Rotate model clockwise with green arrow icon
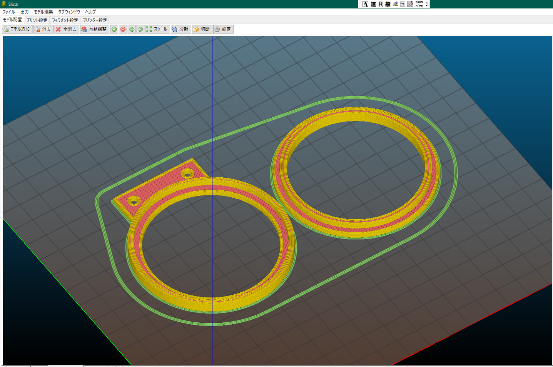Screen dimensions: 553x367 (140, 29)
